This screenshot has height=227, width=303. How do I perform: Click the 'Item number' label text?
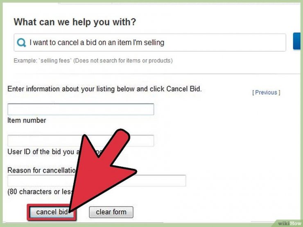pyautogui.click(x=27, y=120)
